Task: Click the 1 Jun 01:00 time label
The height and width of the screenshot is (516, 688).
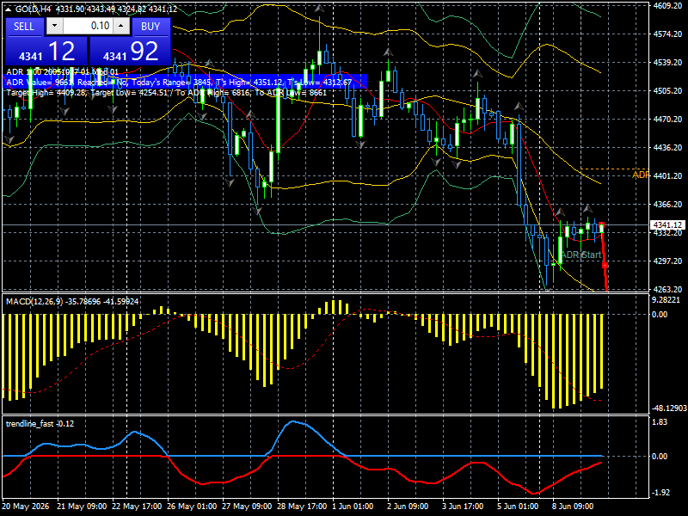Action: point(353,507)
